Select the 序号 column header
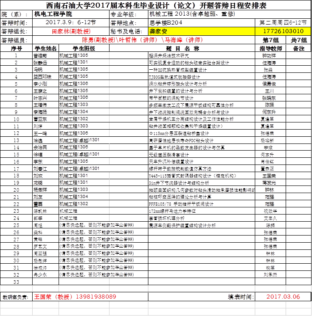The image size is (312, 316). point(16,48)
